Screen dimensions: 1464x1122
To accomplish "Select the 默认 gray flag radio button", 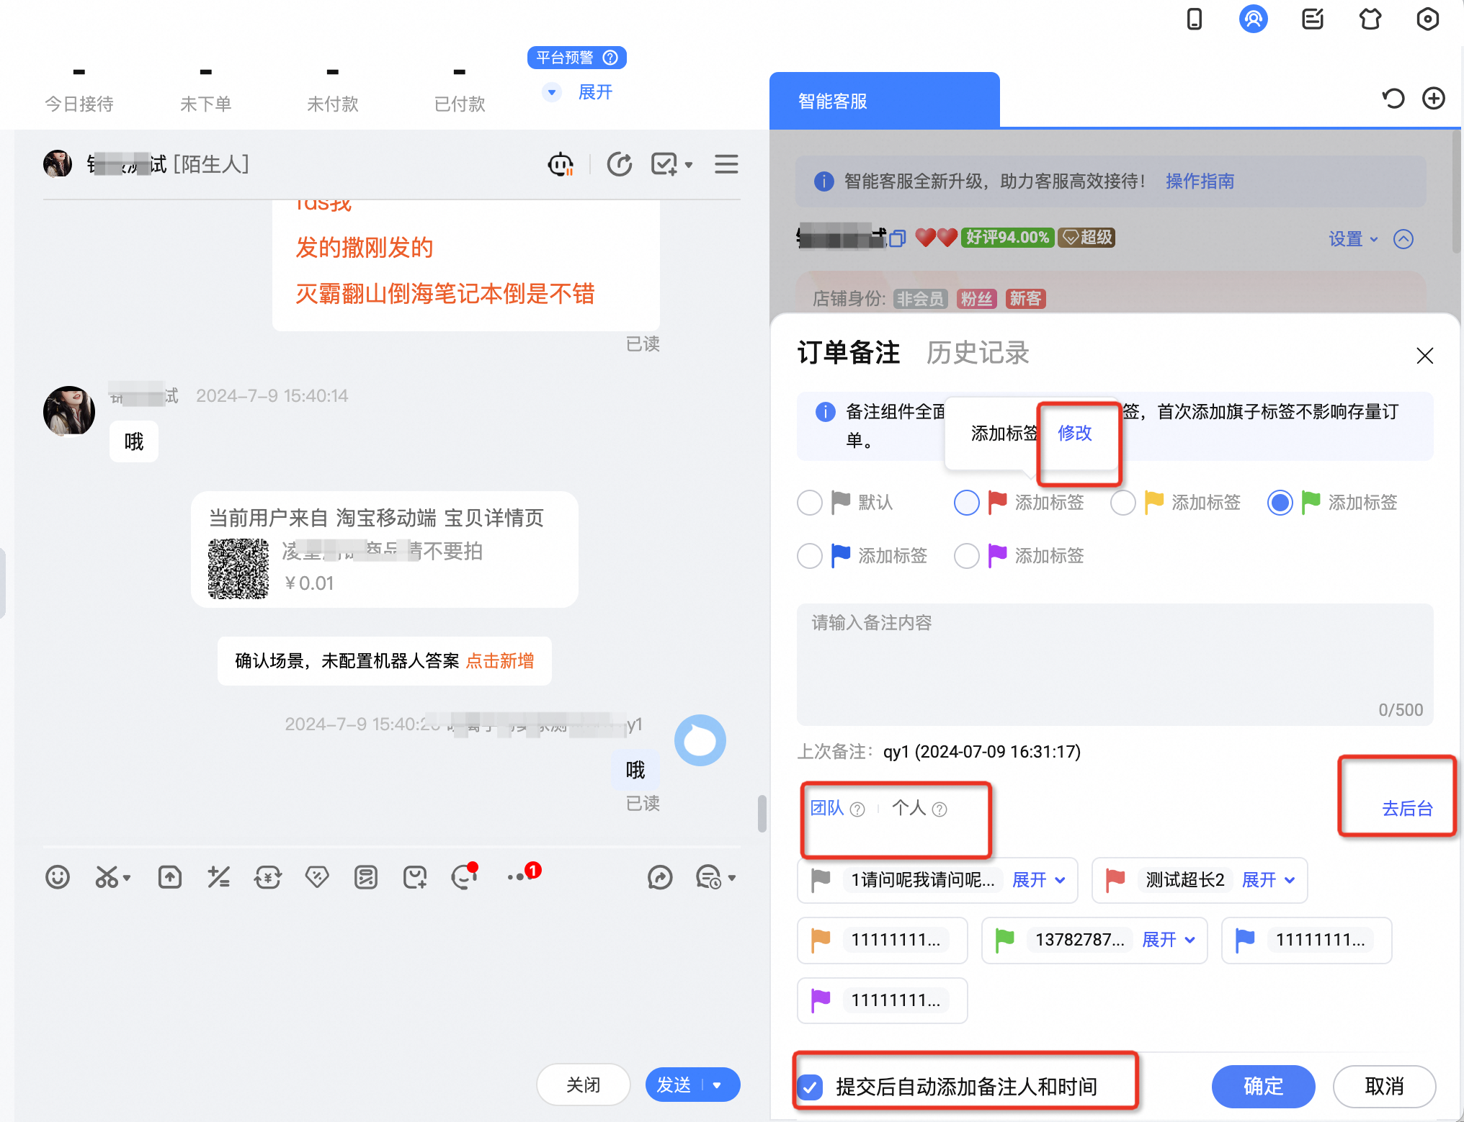I will point(810,503).
